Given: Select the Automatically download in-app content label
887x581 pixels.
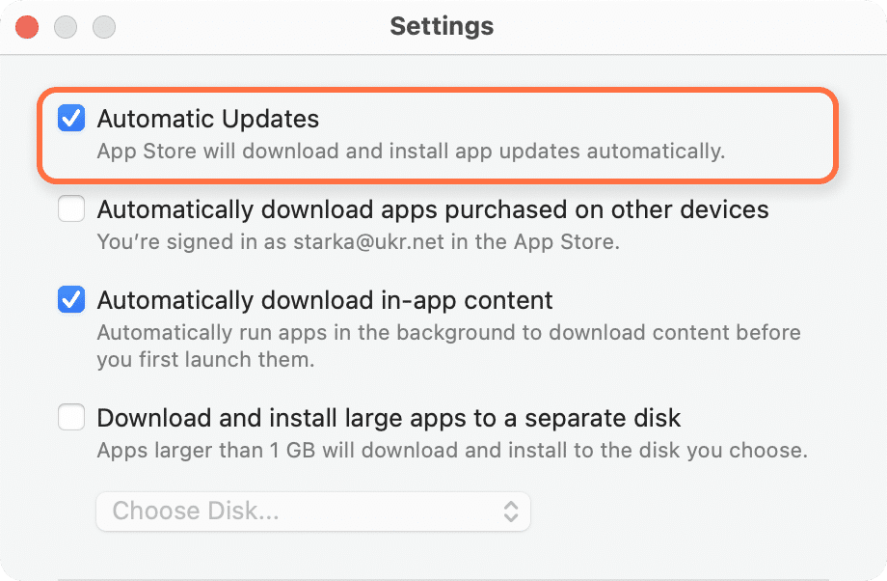Looking at the screenshot, I should click(325, 299).
